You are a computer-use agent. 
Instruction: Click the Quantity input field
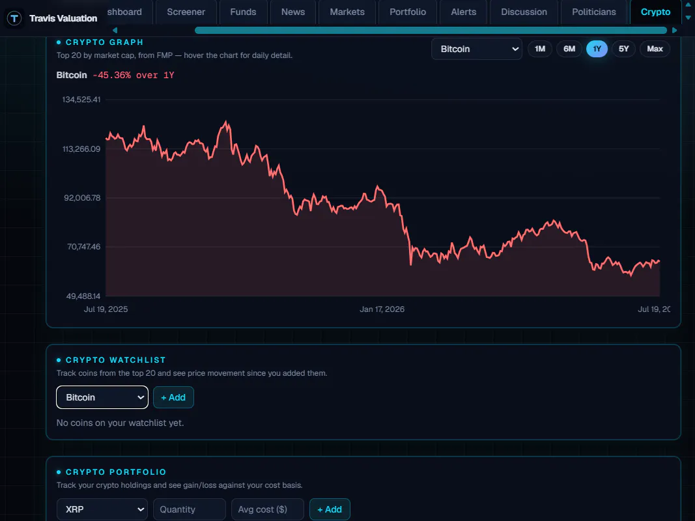click(x=190, y=509)
